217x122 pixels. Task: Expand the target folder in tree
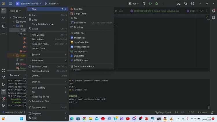pyautogui.click(x=14, y=55)
